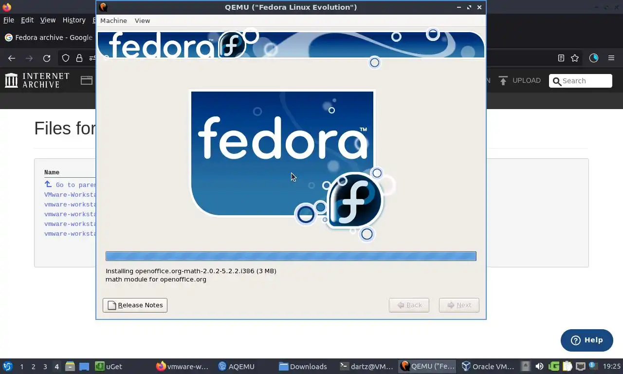Image resolution: width=623 pixels, height=374 pixels.
Task: Open the View menu in QEMU
Action: [142, 20]
